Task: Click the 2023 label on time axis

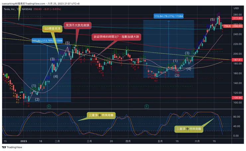Action: pos(24,141)
